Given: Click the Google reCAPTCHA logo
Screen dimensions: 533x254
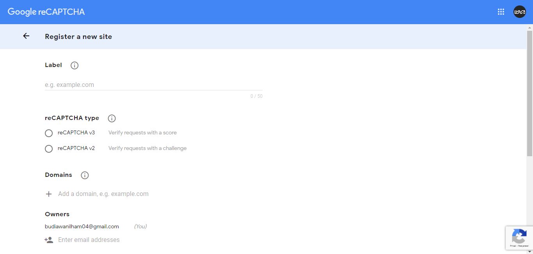Looking at the screenshot, I should point(46,12).
